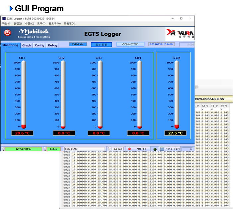The image size is (233, 209).
Task: Open the NTC(EGRTS) sensor type selector
Action: click(24, 149)
